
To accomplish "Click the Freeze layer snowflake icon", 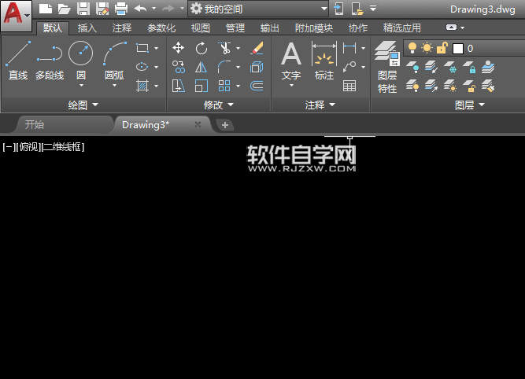I will 450,67.
